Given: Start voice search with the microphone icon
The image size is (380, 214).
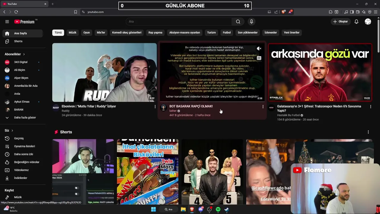Looking at the screenshot, I should click(251, 21).
